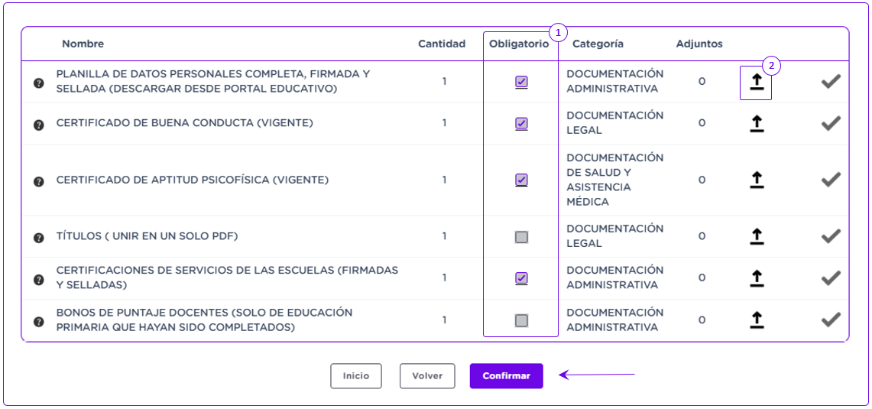Go to Inicio button

pos(356,376)
